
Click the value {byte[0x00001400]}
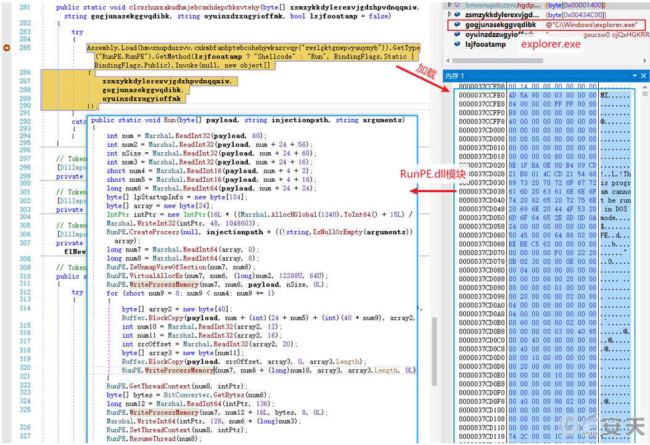point(576,6)
